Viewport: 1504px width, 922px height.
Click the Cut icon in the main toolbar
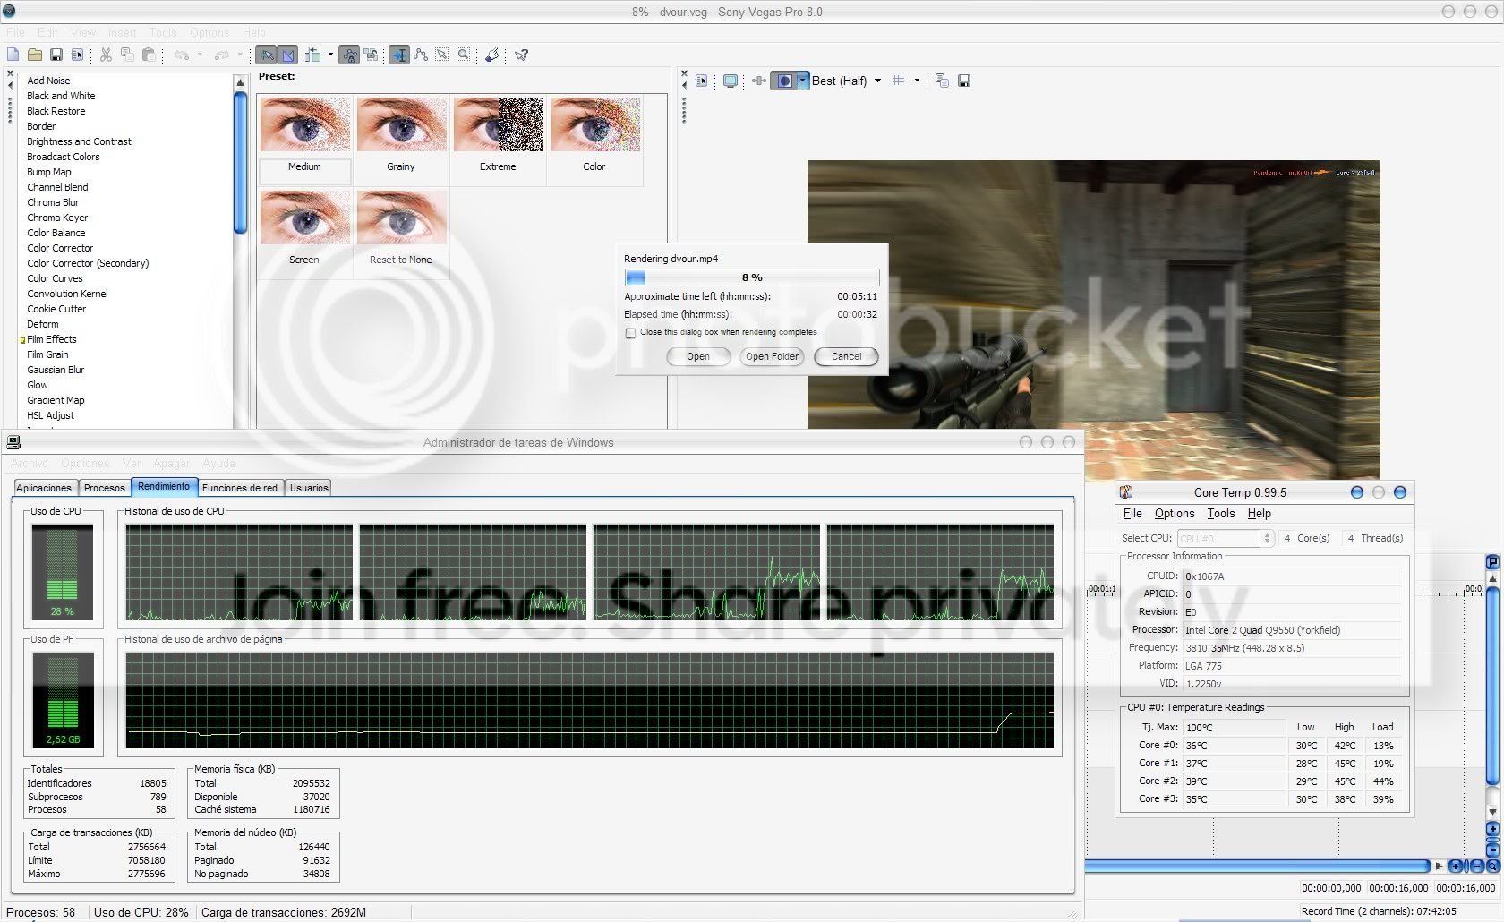pyautogui.click(x=105, y=55)
